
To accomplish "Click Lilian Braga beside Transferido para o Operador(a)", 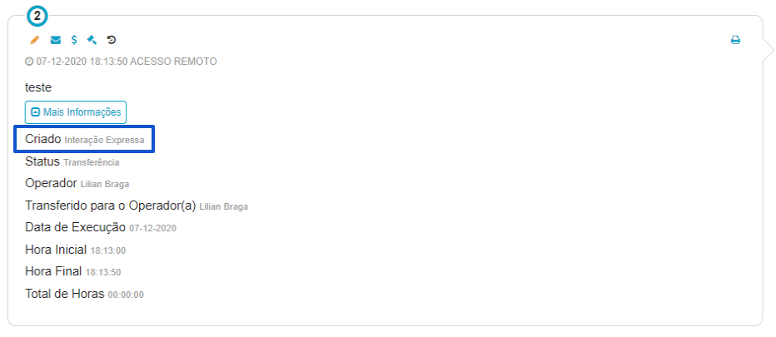I will pyautogui.click(x=224, y=207).
